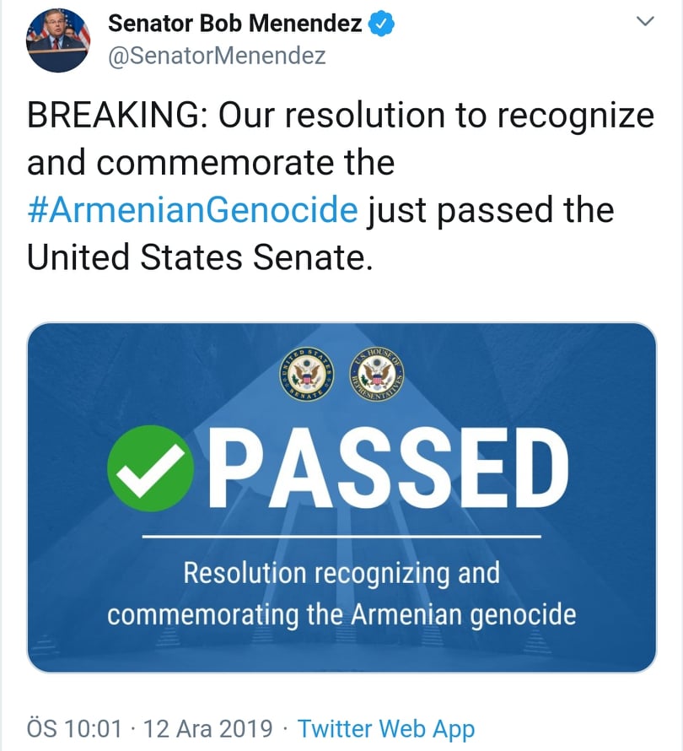The image size is (683, 751).
Task: Click the ÖS 10:01 timestamp
Action: coord(75,728)
